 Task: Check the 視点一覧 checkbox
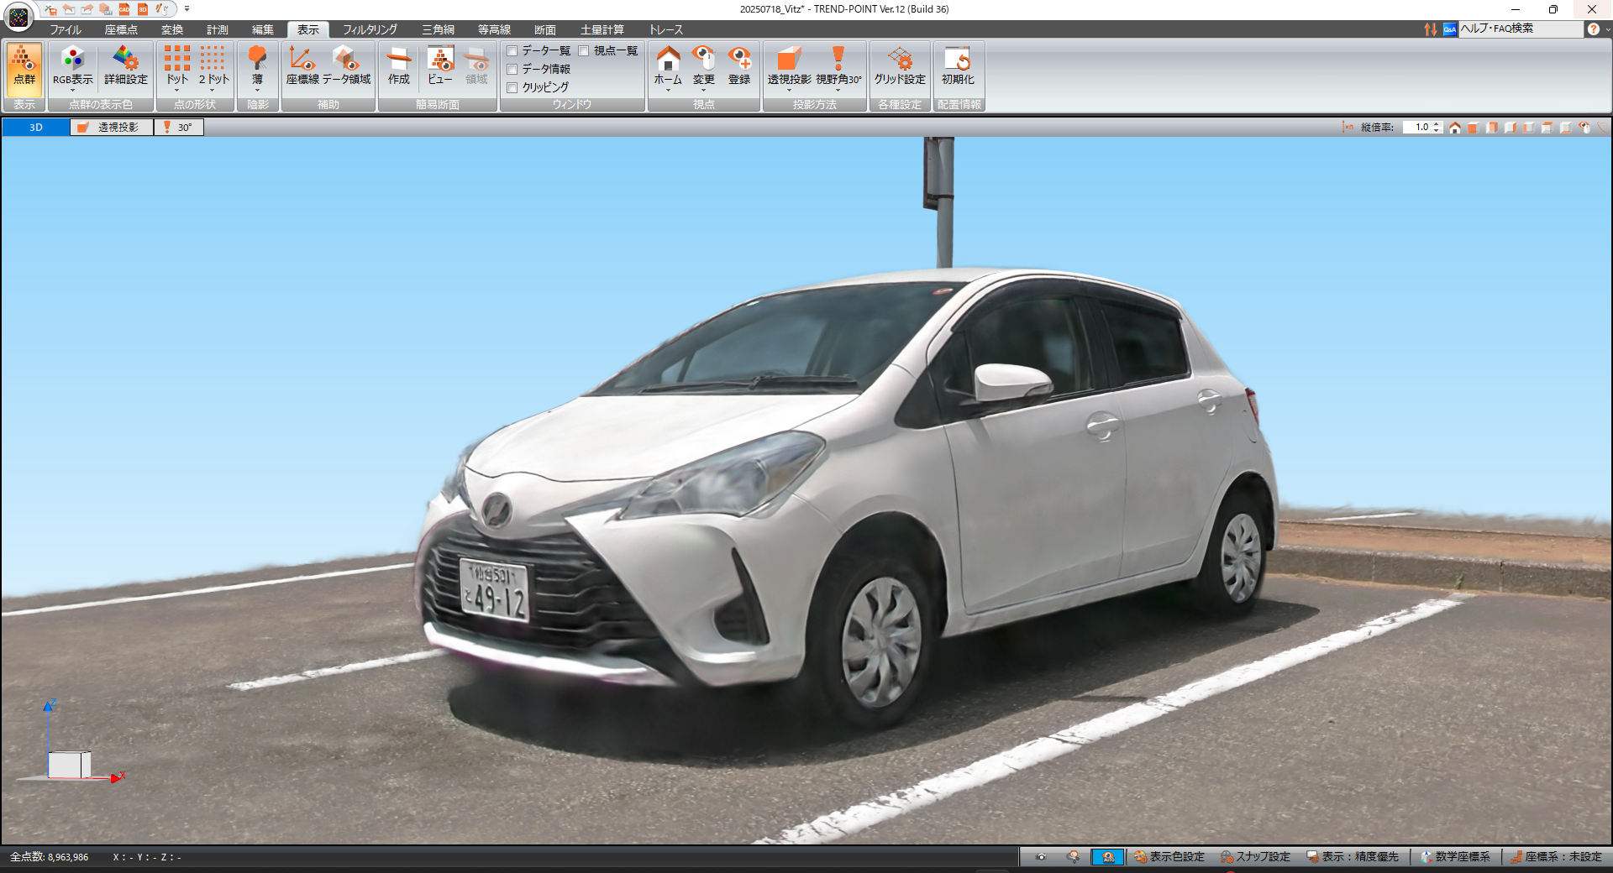click(584, 51)
